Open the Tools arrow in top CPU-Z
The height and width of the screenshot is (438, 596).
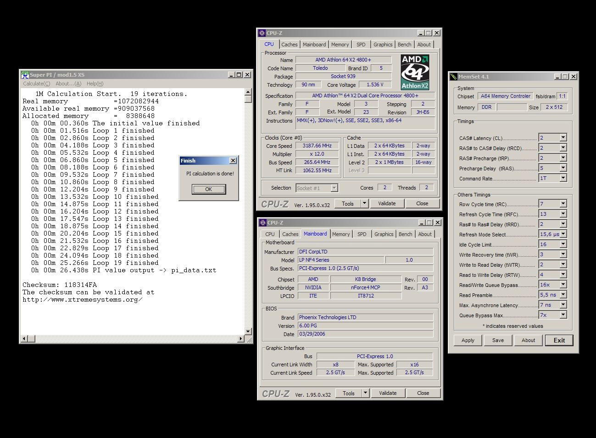tap(364, 203)
